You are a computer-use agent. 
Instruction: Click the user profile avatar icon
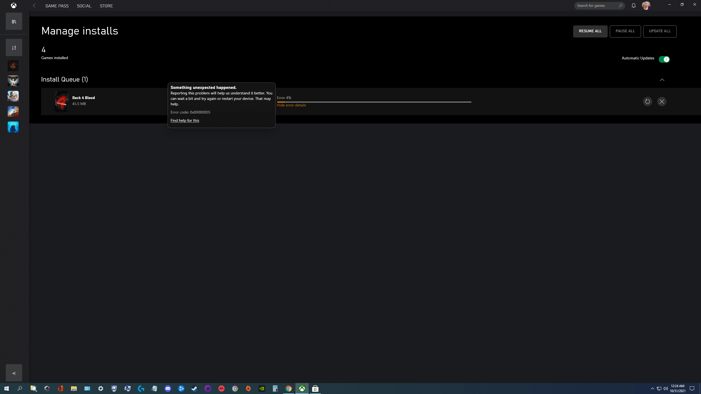[x=646, y=5]
